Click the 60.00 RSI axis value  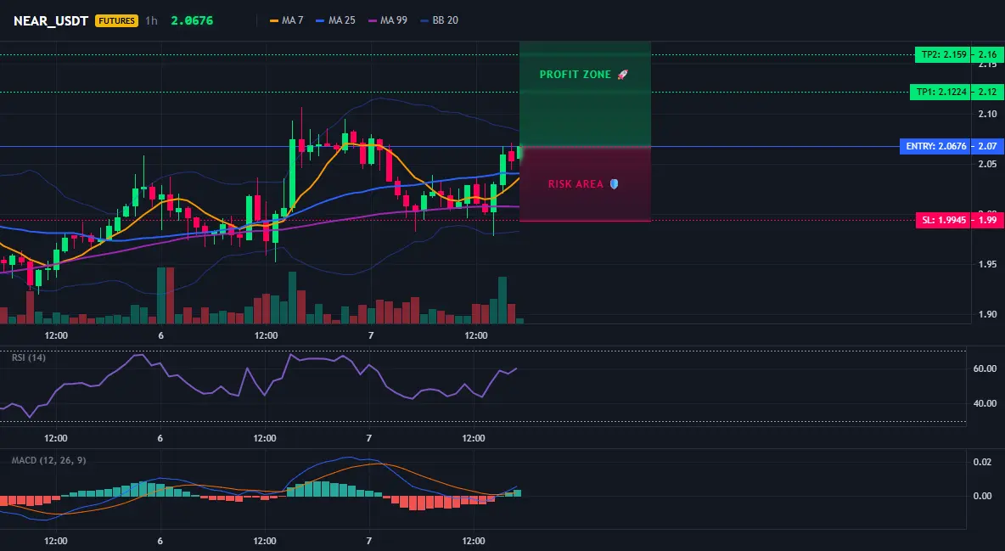coord(985,368)
